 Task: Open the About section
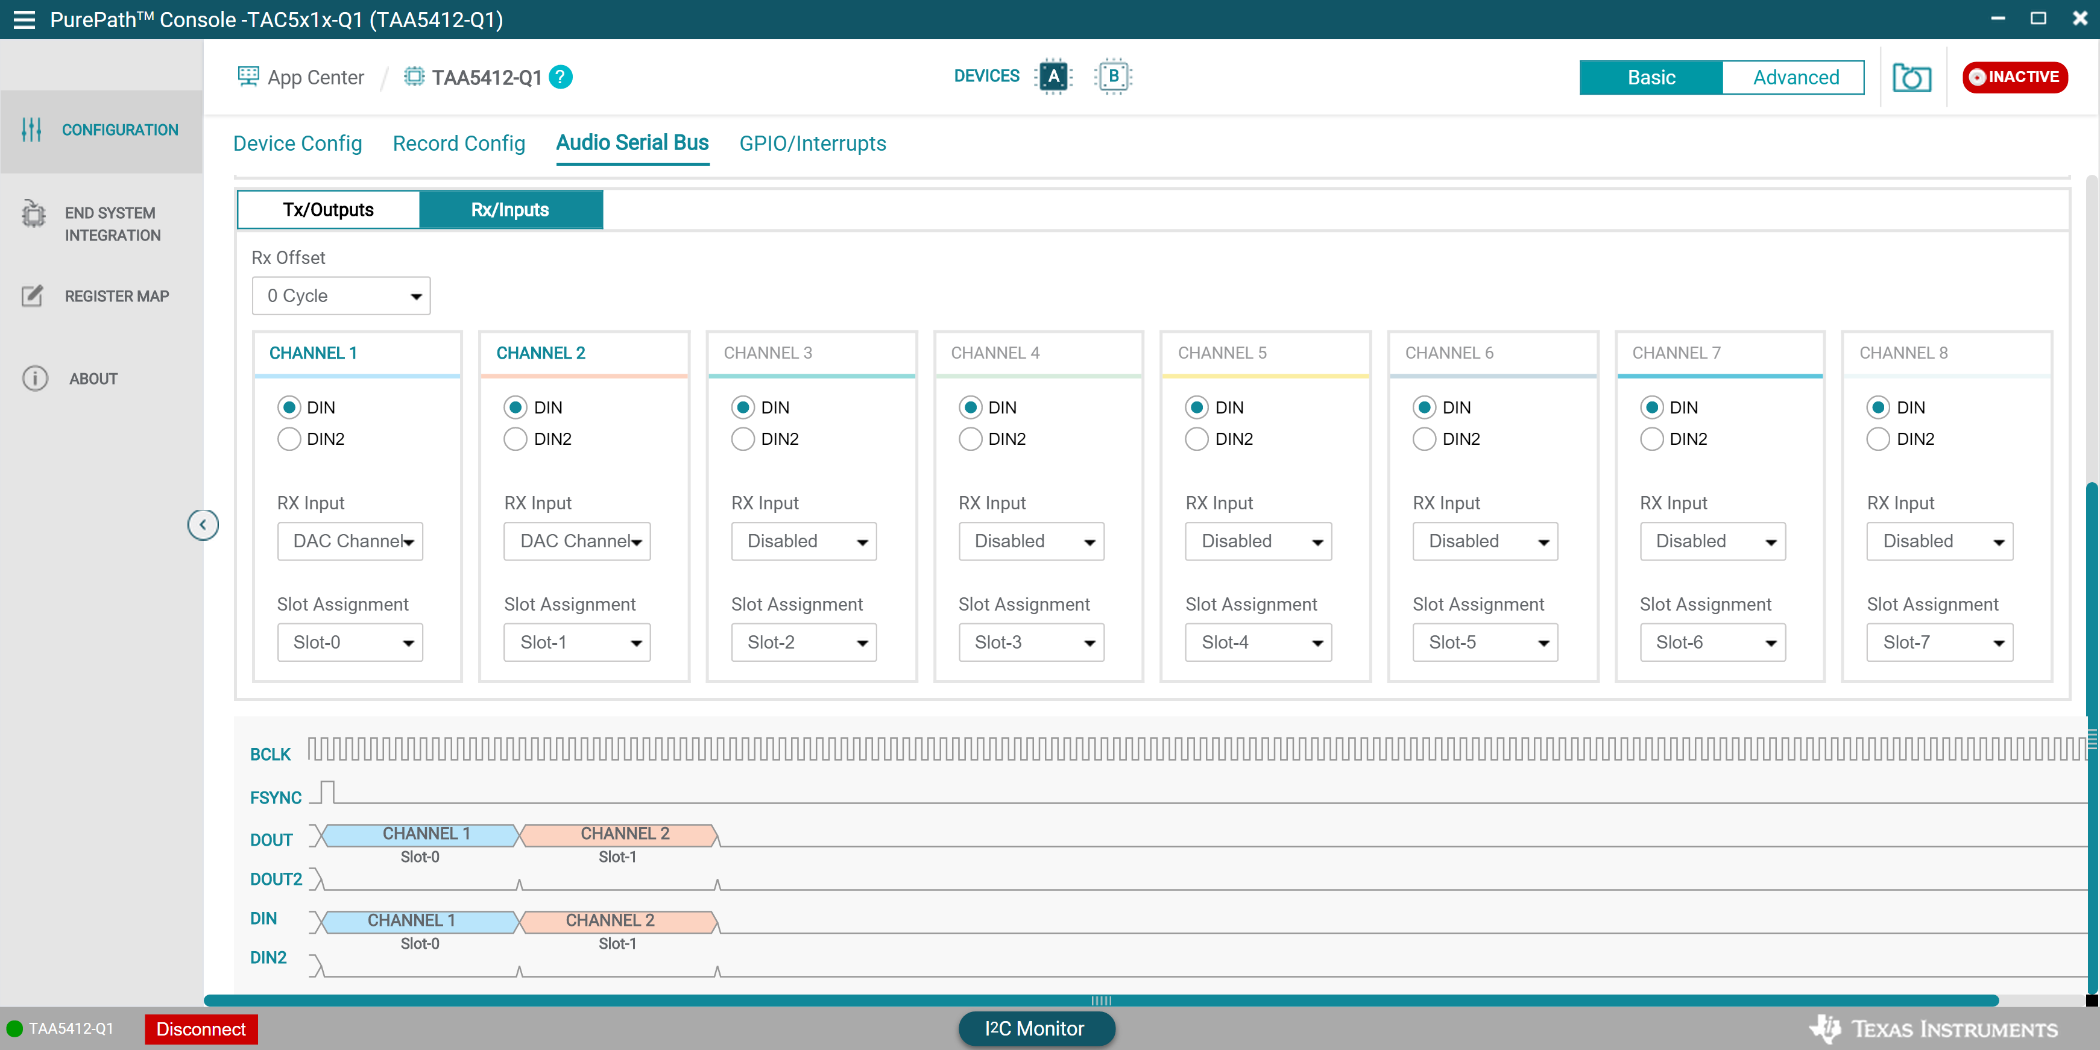[102, 379]
